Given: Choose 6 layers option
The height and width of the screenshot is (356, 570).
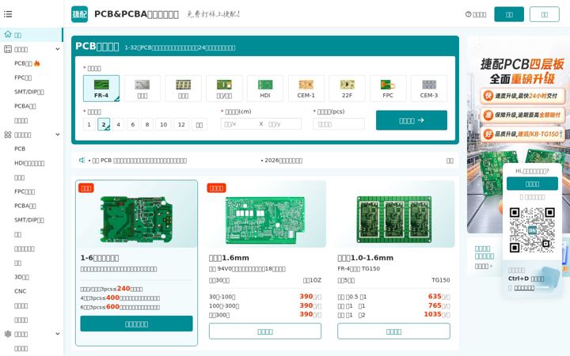Looking at the screenshot, I should tap(133, 124).
